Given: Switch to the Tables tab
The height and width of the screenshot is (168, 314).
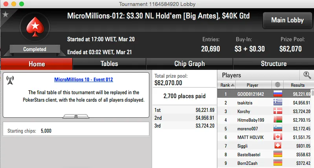Looking at the screenshot, I should (x=109, y=64).
